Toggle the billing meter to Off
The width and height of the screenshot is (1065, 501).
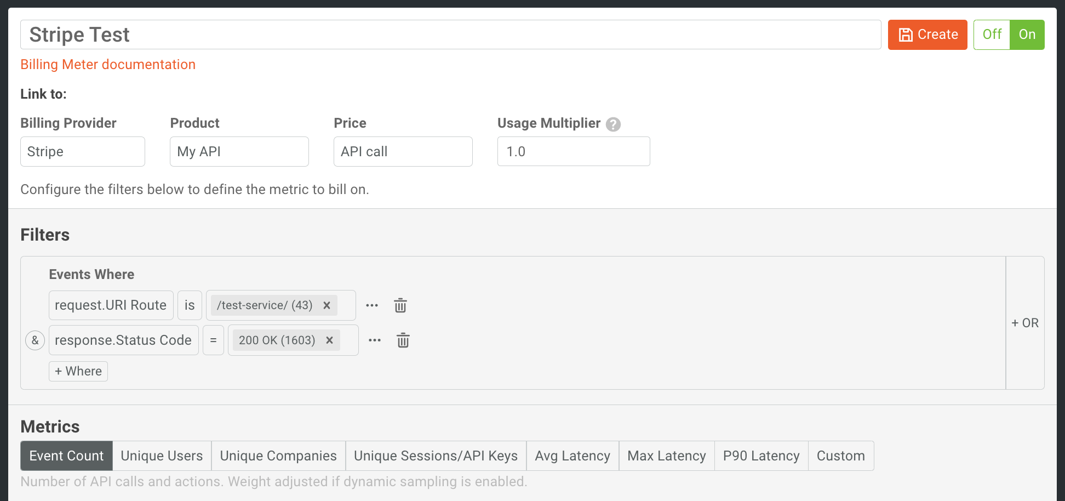point(992,35)
